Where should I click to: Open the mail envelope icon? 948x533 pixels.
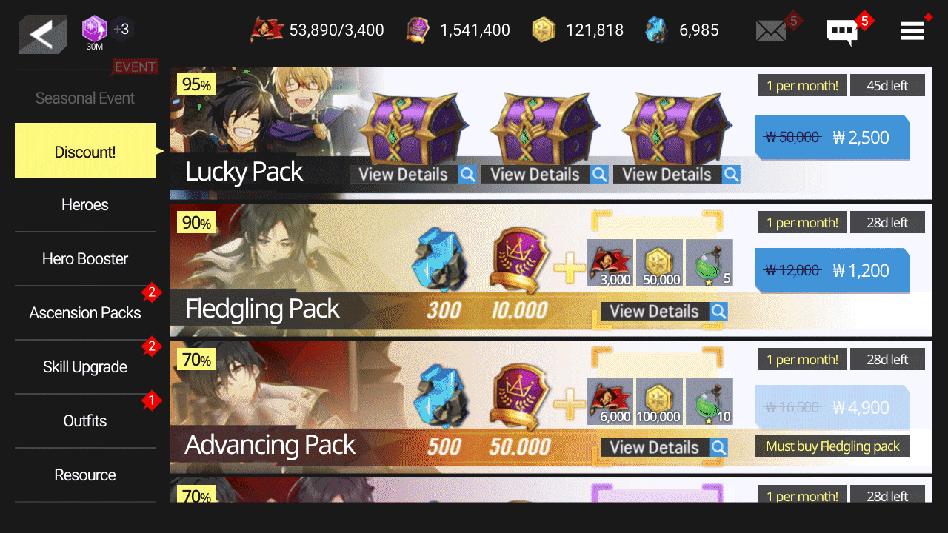click(x=771, y=30)
